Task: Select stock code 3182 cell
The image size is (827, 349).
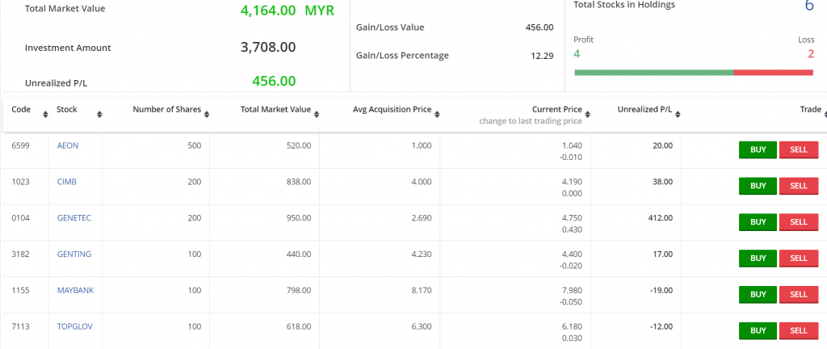Action: click(20, 254)
